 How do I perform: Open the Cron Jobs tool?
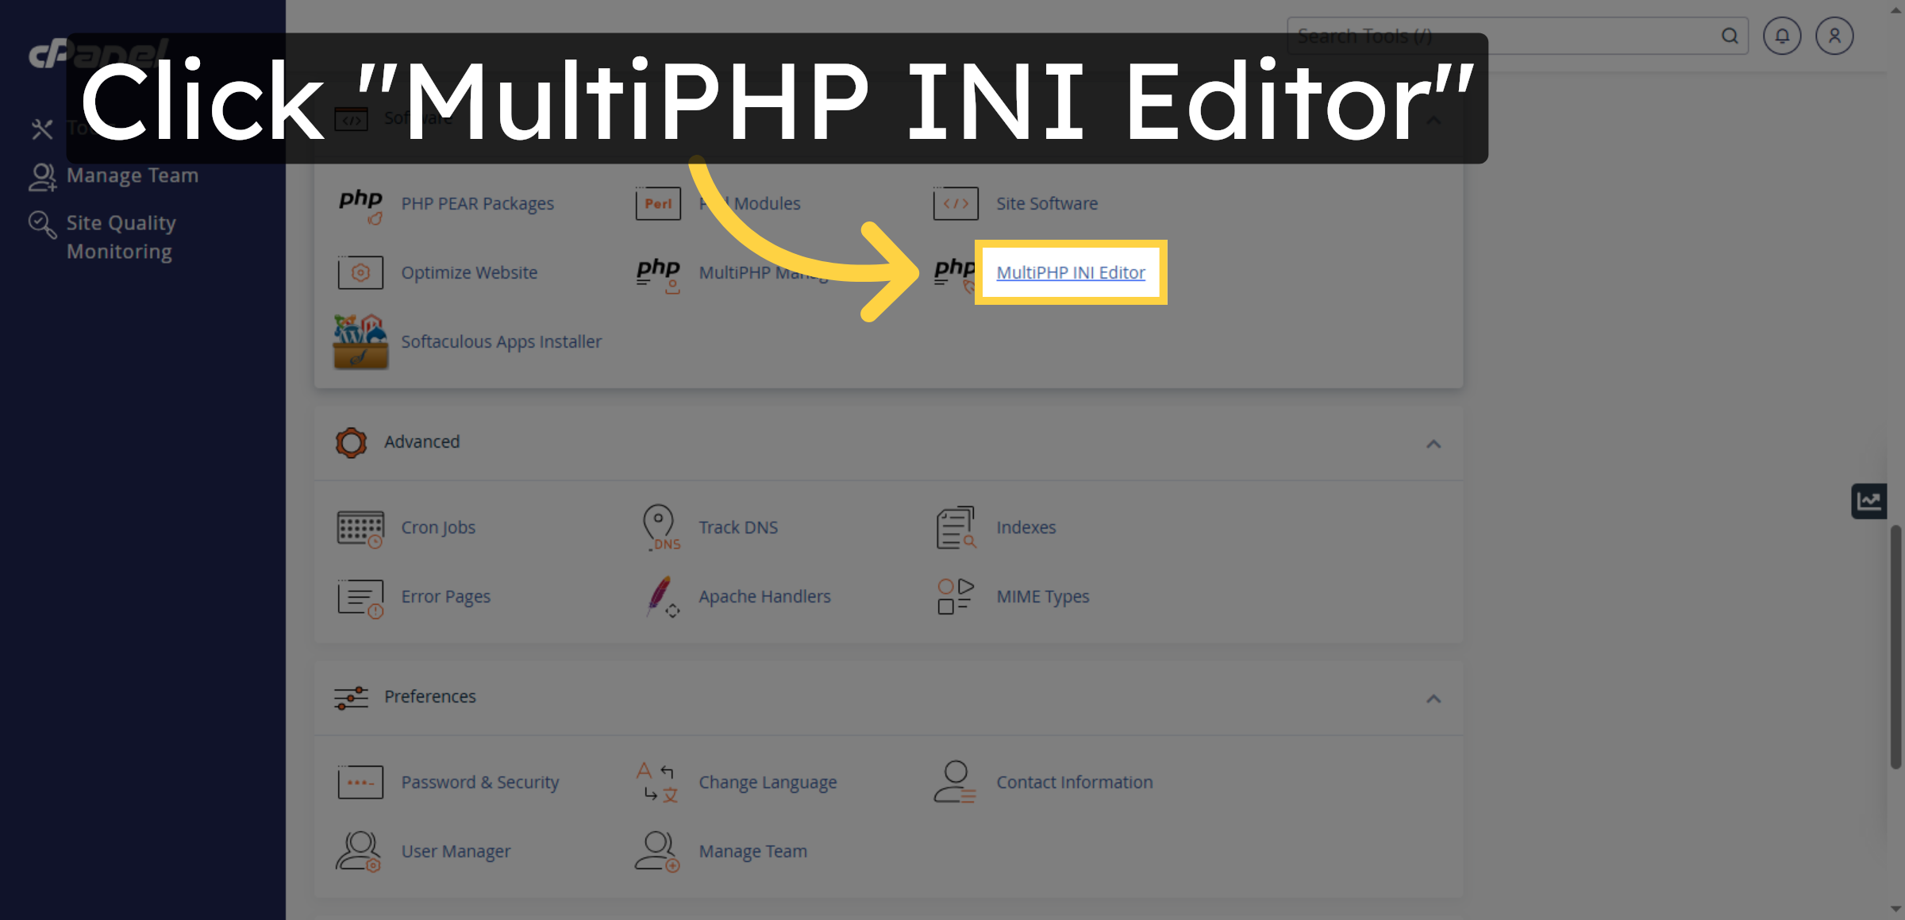pyautogui.click(x=437, y=526)
